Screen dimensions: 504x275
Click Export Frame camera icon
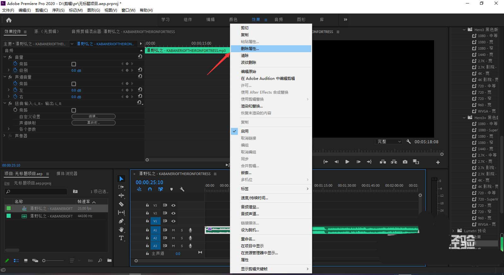pos(405,162)
